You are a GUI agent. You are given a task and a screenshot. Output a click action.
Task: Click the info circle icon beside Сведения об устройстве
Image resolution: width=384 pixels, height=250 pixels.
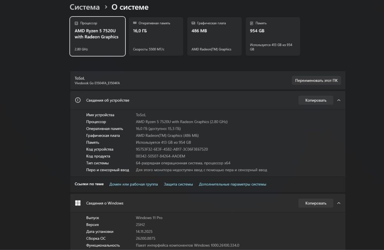[78, 100]
